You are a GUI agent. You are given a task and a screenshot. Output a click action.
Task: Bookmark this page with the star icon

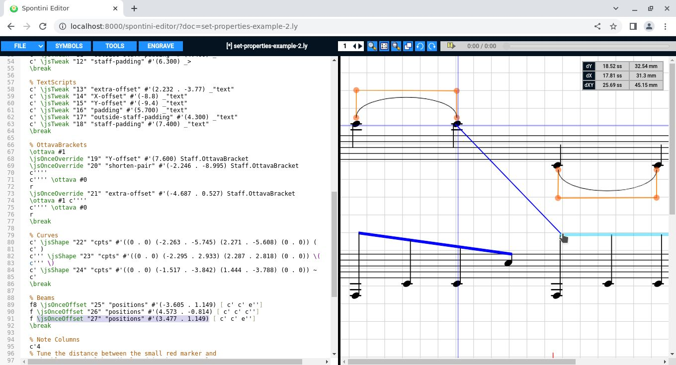[x=613, y=26]
